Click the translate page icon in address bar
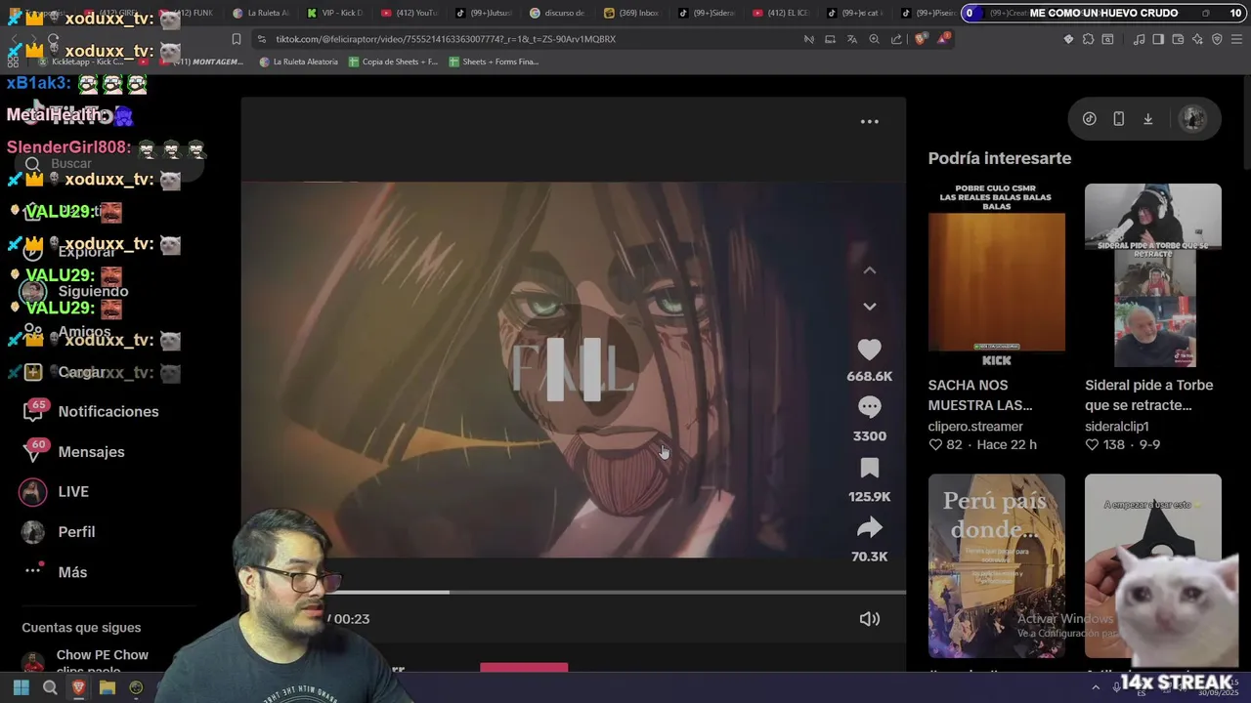Screen dimensions: 1251x703 pos(851,39)
